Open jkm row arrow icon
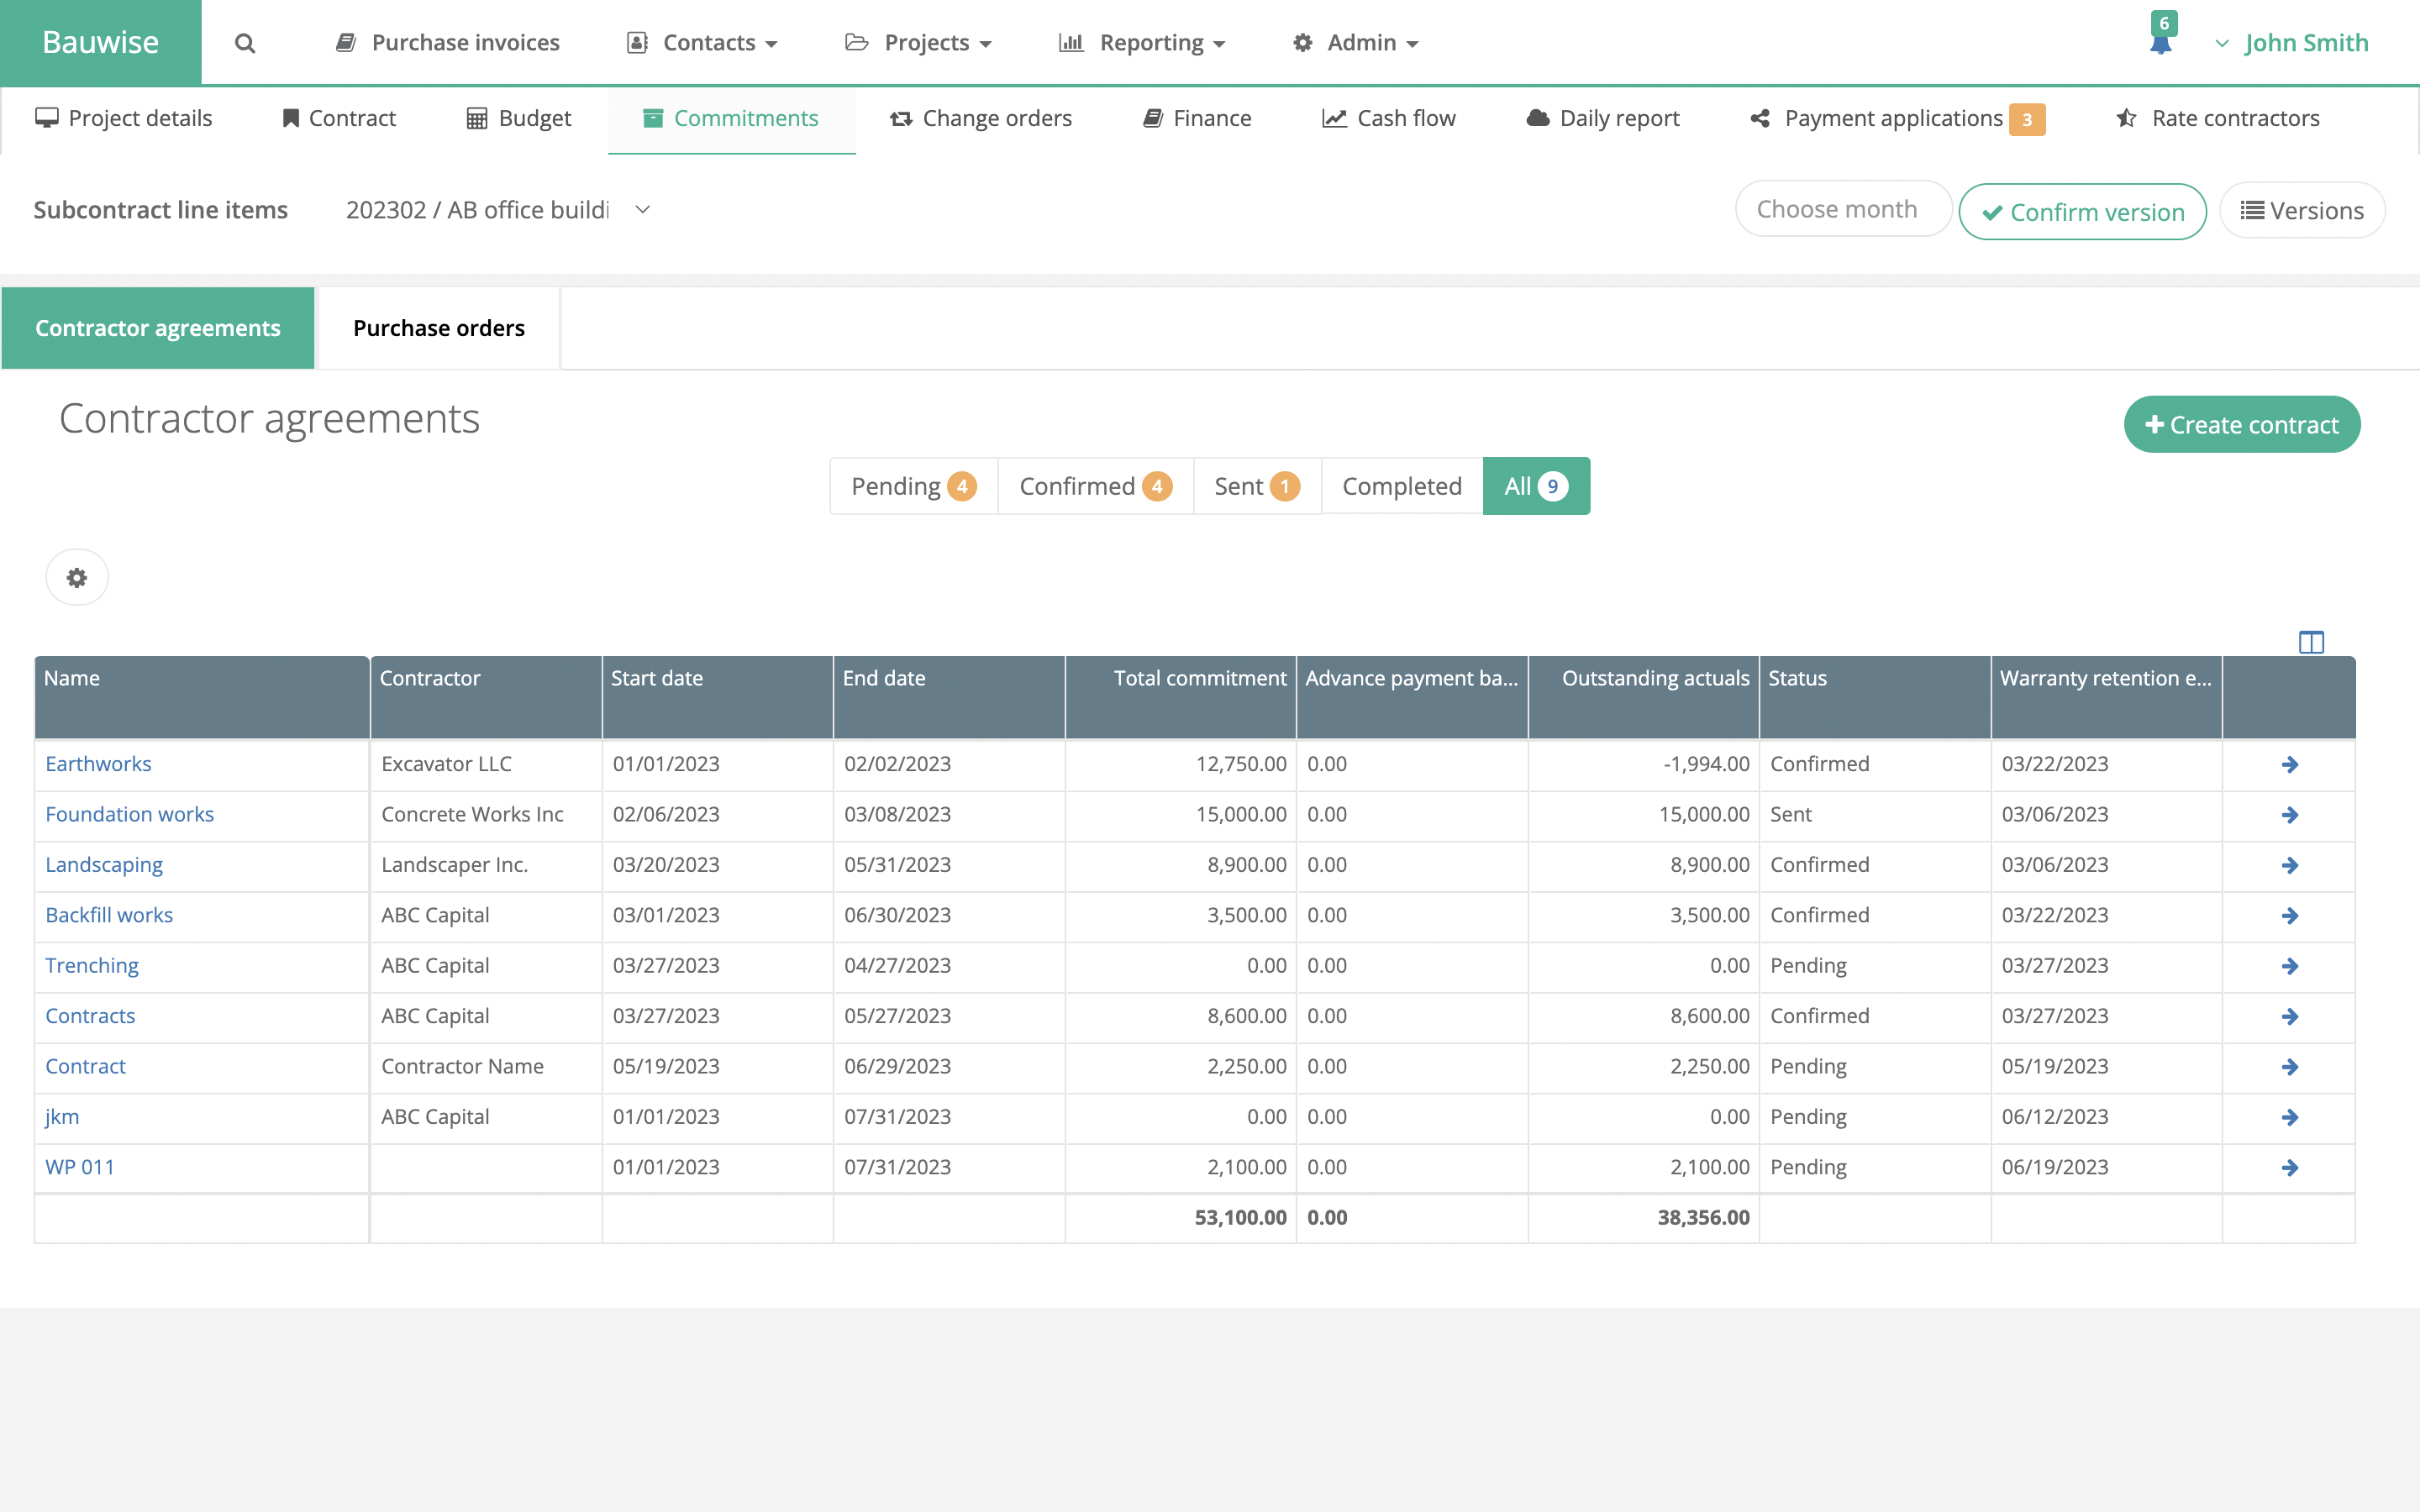Screen dimensions: 2420x1512 2289,1117
